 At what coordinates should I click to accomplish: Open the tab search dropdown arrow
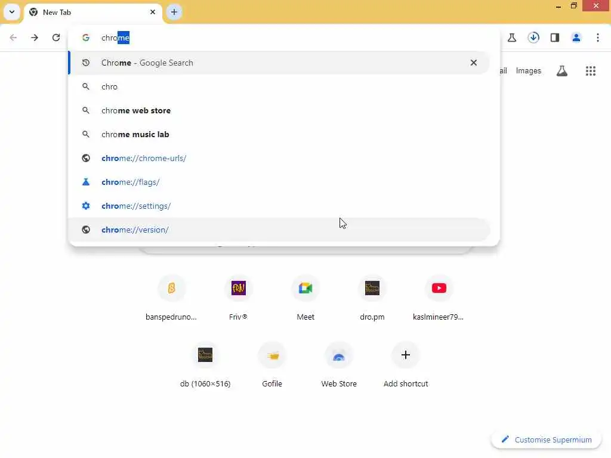[x=12, y=12]
